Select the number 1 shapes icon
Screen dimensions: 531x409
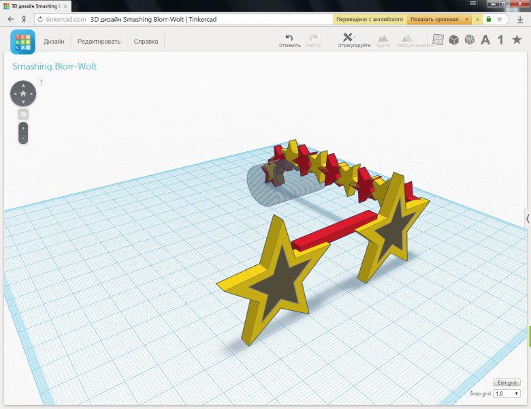coord(500,40)
